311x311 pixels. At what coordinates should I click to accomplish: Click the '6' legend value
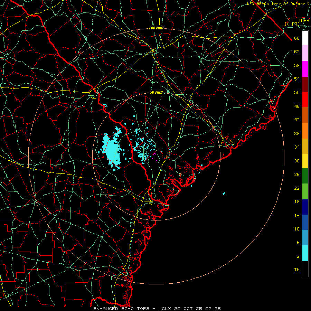(x=298, y=243)
